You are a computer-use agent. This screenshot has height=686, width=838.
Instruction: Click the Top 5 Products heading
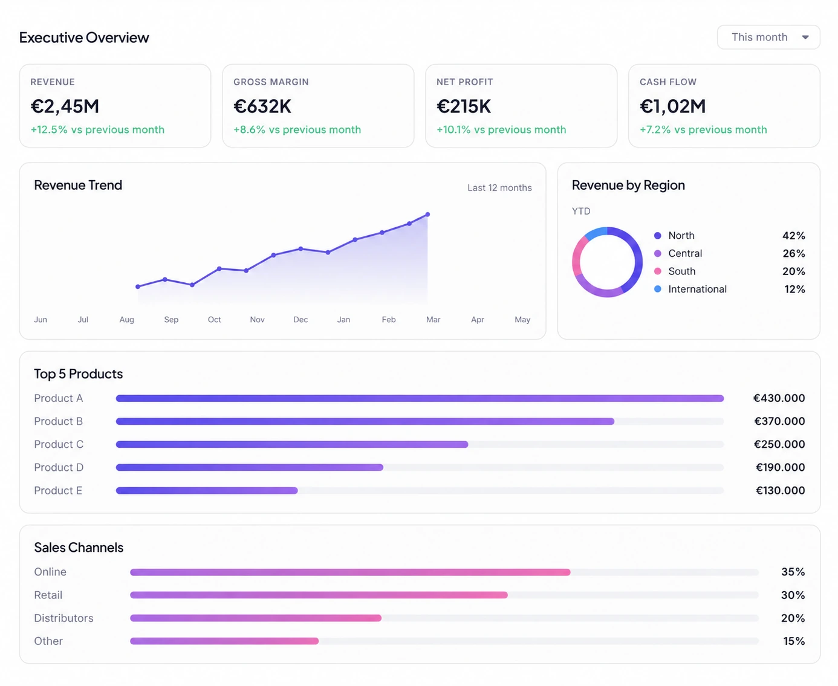pyautogui.click(x=78, y=374)
